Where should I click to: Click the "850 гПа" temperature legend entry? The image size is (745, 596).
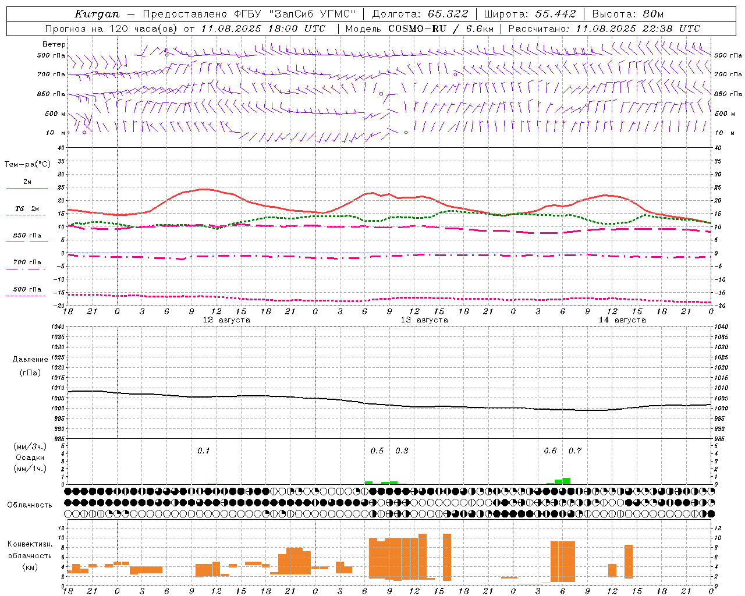27,236
